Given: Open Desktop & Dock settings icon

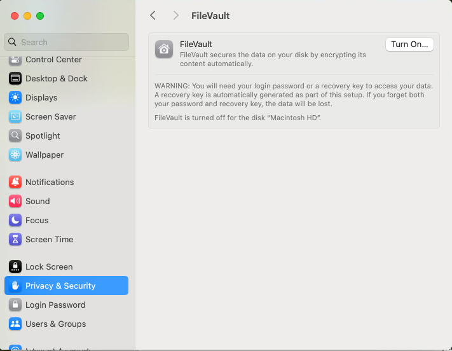Looking at the screenshot, I should tap(15, 78).
